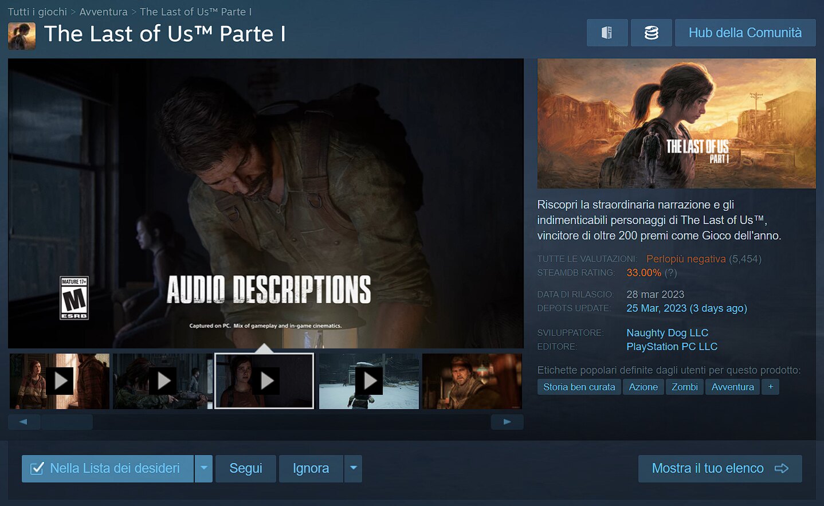Click the large page title The Last of Us Parte I
This screenshot has height=506, width=824.
[x=165, y=34]
